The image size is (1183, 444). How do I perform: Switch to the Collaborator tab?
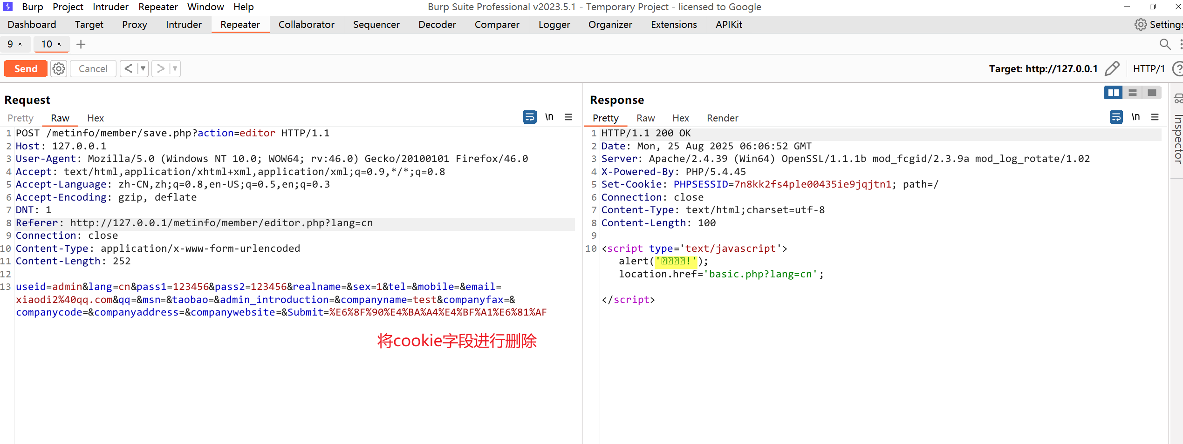(x=307, y=25)
